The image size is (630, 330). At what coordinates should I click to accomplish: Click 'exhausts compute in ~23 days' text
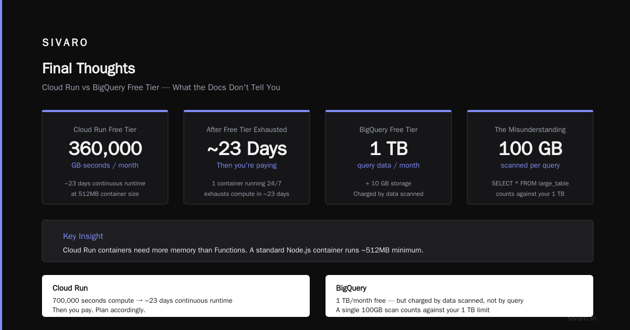click(x=247, y=194)
